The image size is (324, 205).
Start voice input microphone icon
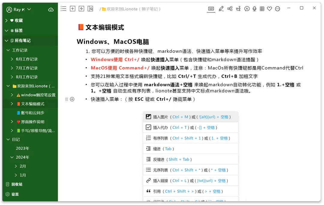(x=254, y=9)
